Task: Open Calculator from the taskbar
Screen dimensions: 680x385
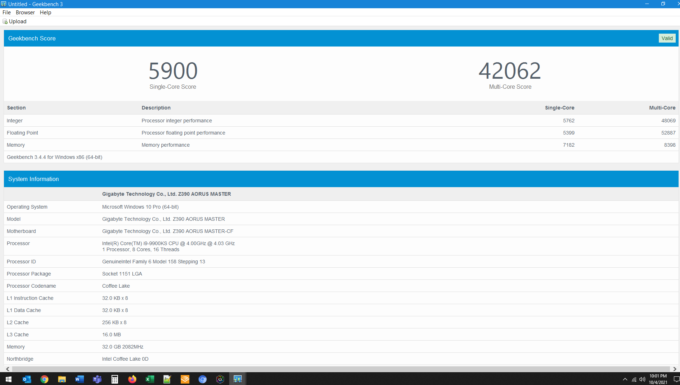Action: (115, 379)
